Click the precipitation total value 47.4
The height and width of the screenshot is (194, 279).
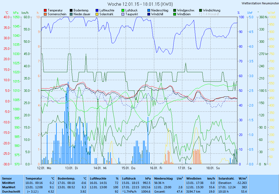pos(180,192)
